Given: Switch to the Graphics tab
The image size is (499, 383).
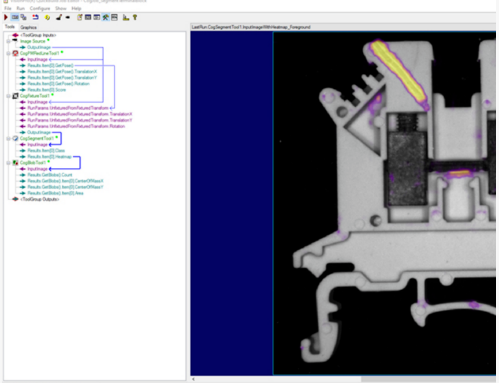Looking at the screenshot, I should click(x=28, y=27).
